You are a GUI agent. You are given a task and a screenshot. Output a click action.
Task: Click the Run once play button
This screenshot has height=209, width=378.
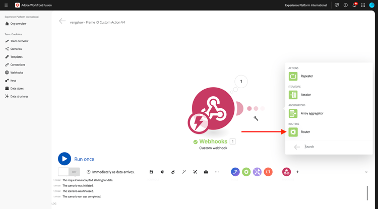point(65,159)
